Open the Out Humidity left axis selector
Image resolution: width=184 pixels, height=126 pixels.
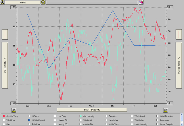coord(5,65)
